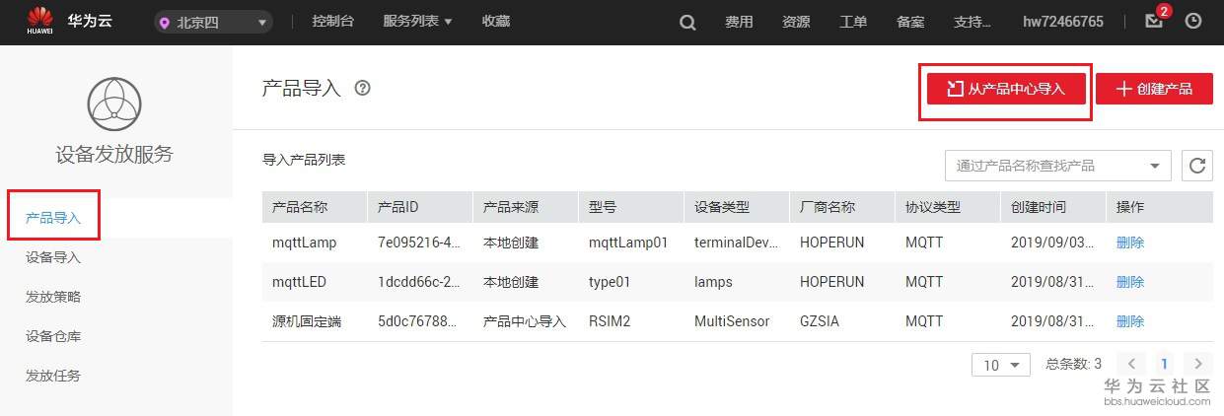
Task: Open 支持 menu
Action: coord(974,22)
